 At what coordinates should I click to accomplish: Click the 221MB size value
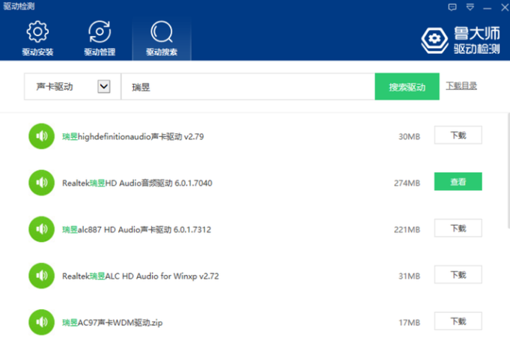click(x=407, y=230)
